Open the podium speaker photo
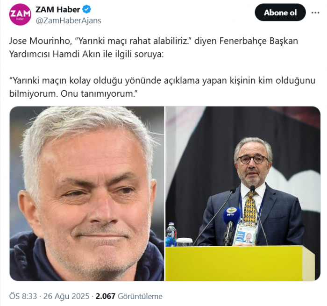 pos(243,193)
